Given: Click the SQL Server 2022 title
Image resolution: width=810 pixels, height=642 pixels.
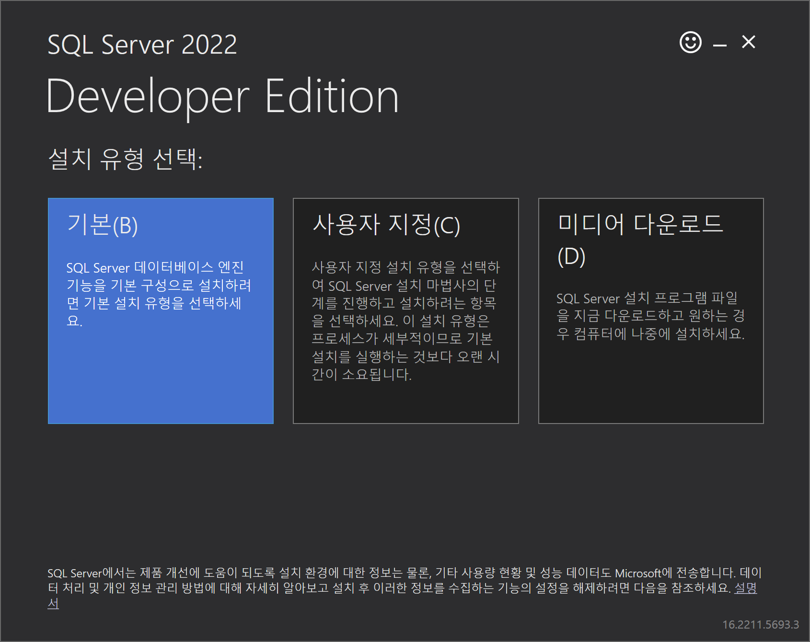Looking at the screenshot, I should (142, 45).
